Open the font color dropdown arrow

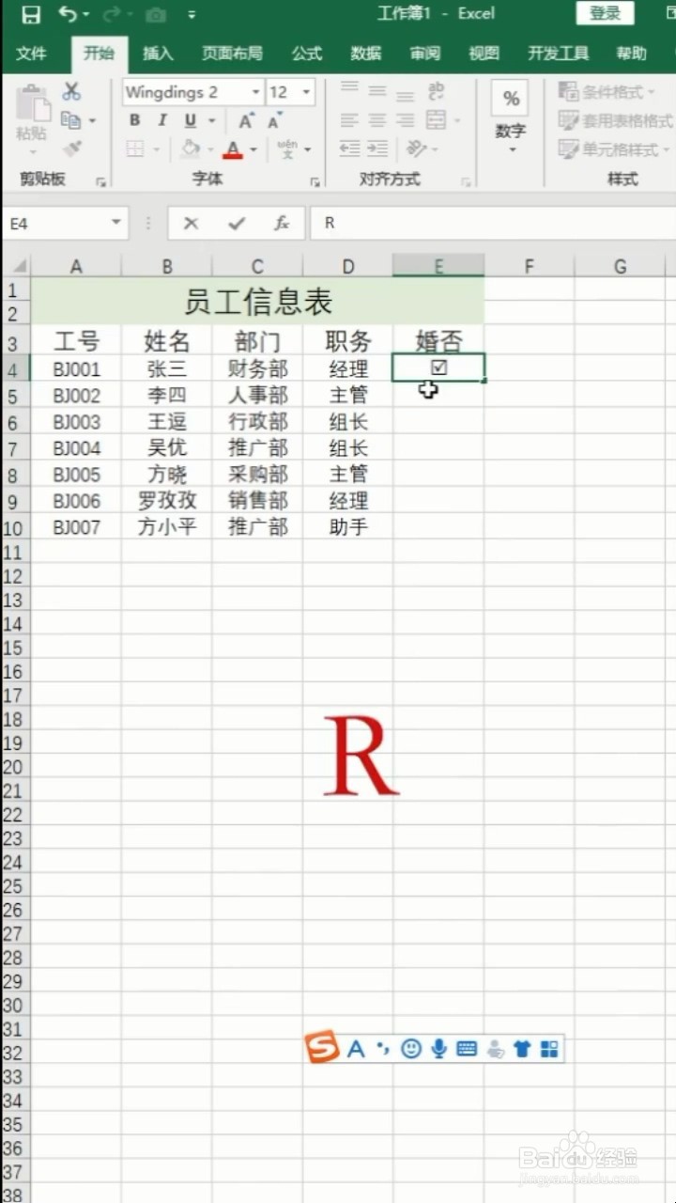pos(254,148)
